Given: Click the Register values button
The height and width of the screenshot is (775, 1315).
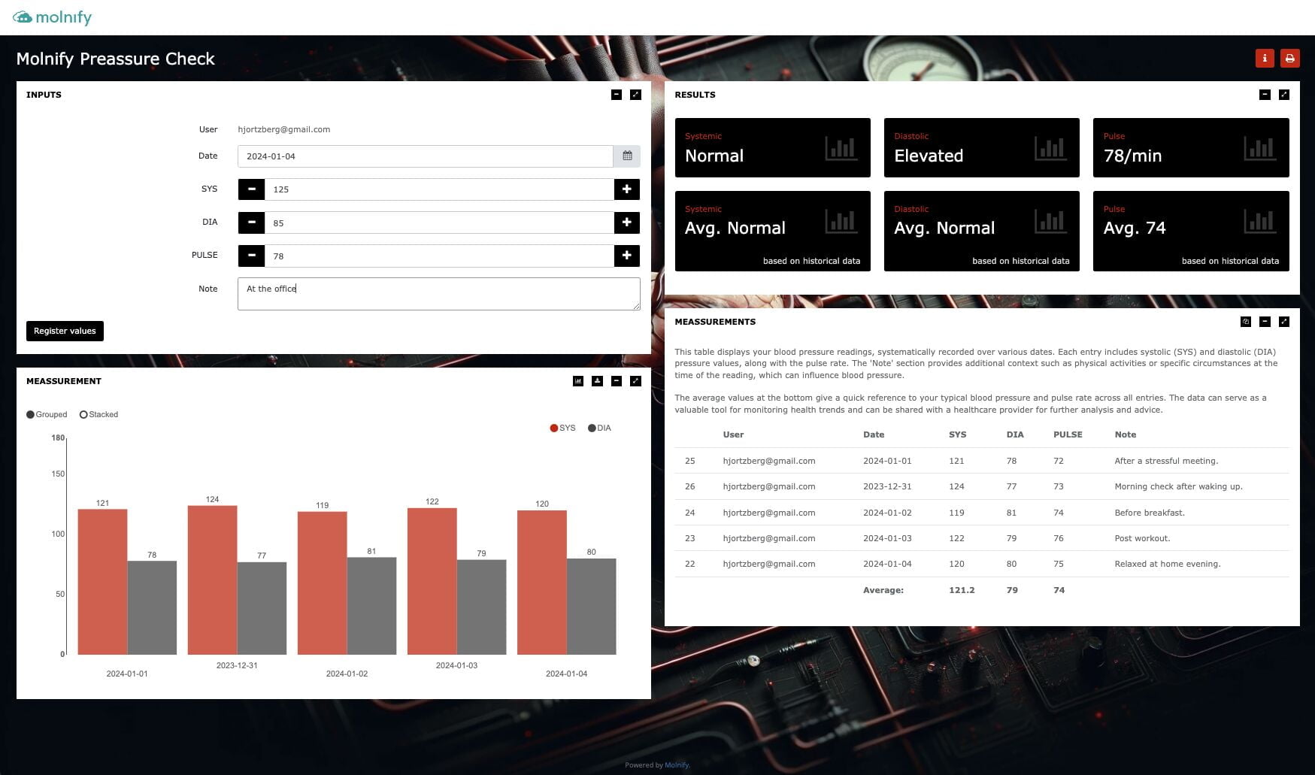Looking at the screenshot, I should 65,331.
